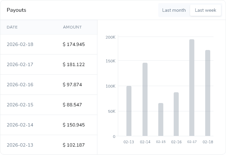Select the $ 88.547 amount cell
Image resolution: width=226 pixels, height=155 pixels.
coord(72,105)
